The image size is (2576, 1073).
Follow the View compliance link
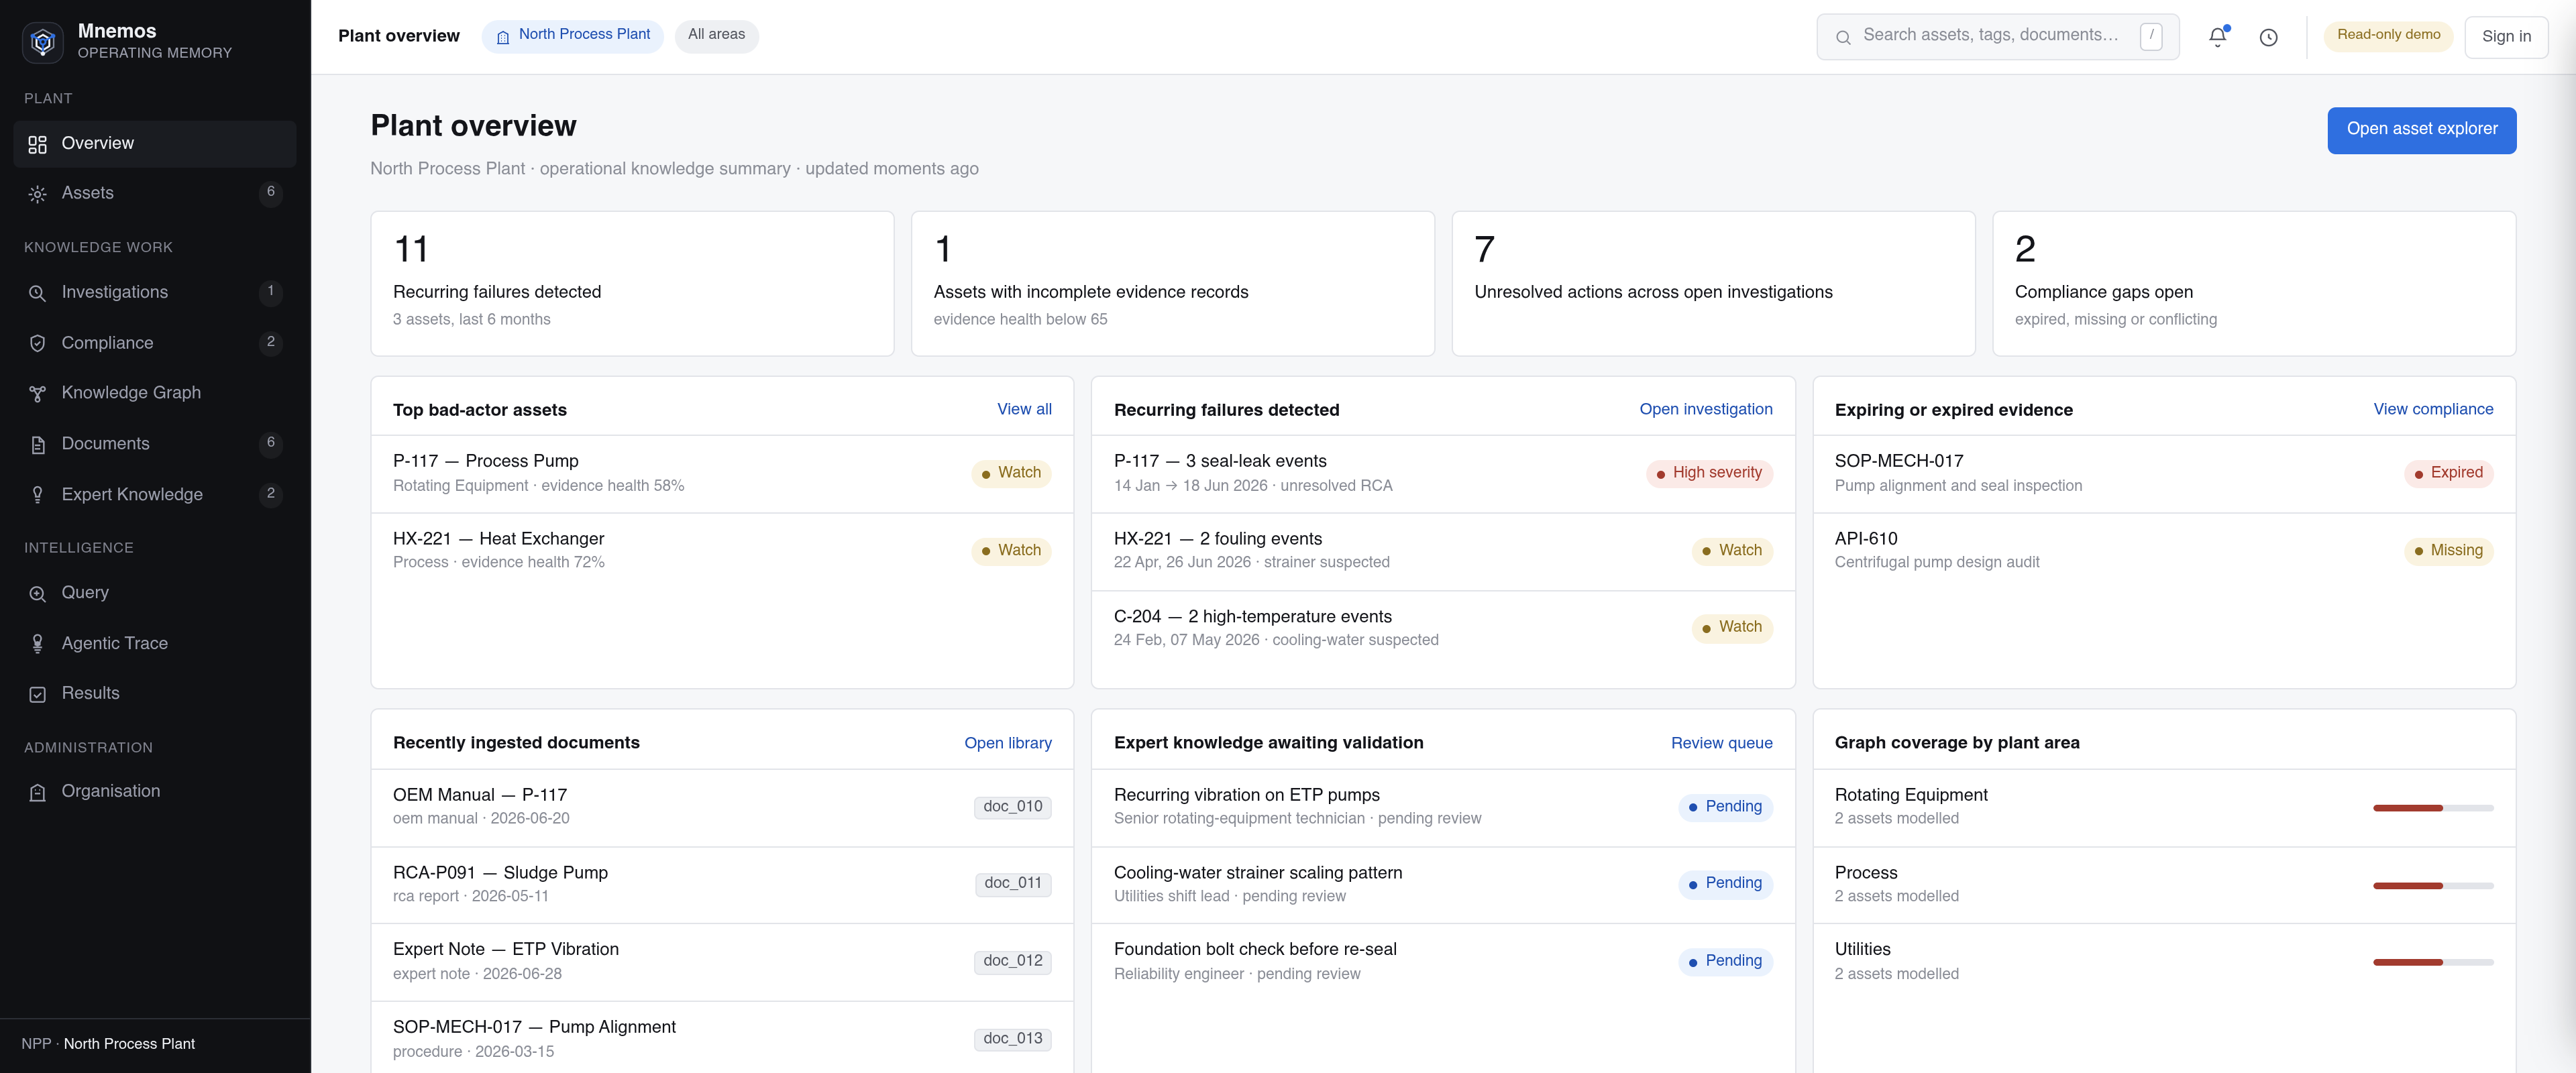[2433, 409]
